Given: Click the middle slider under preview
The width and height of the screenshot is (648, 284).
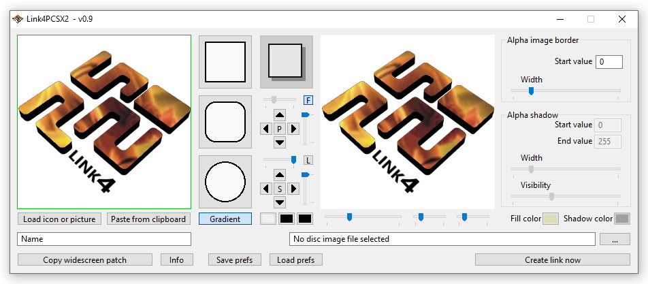Looking at the screenshot, I should pyautogui.click(x=430, y=217).
